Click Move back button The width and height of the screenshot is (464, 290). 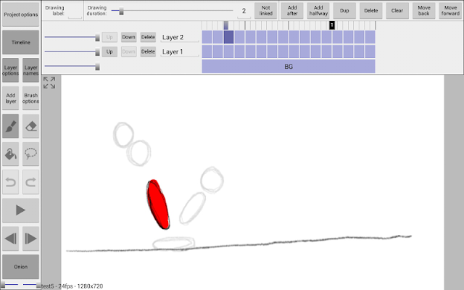[x=423, y=11]
